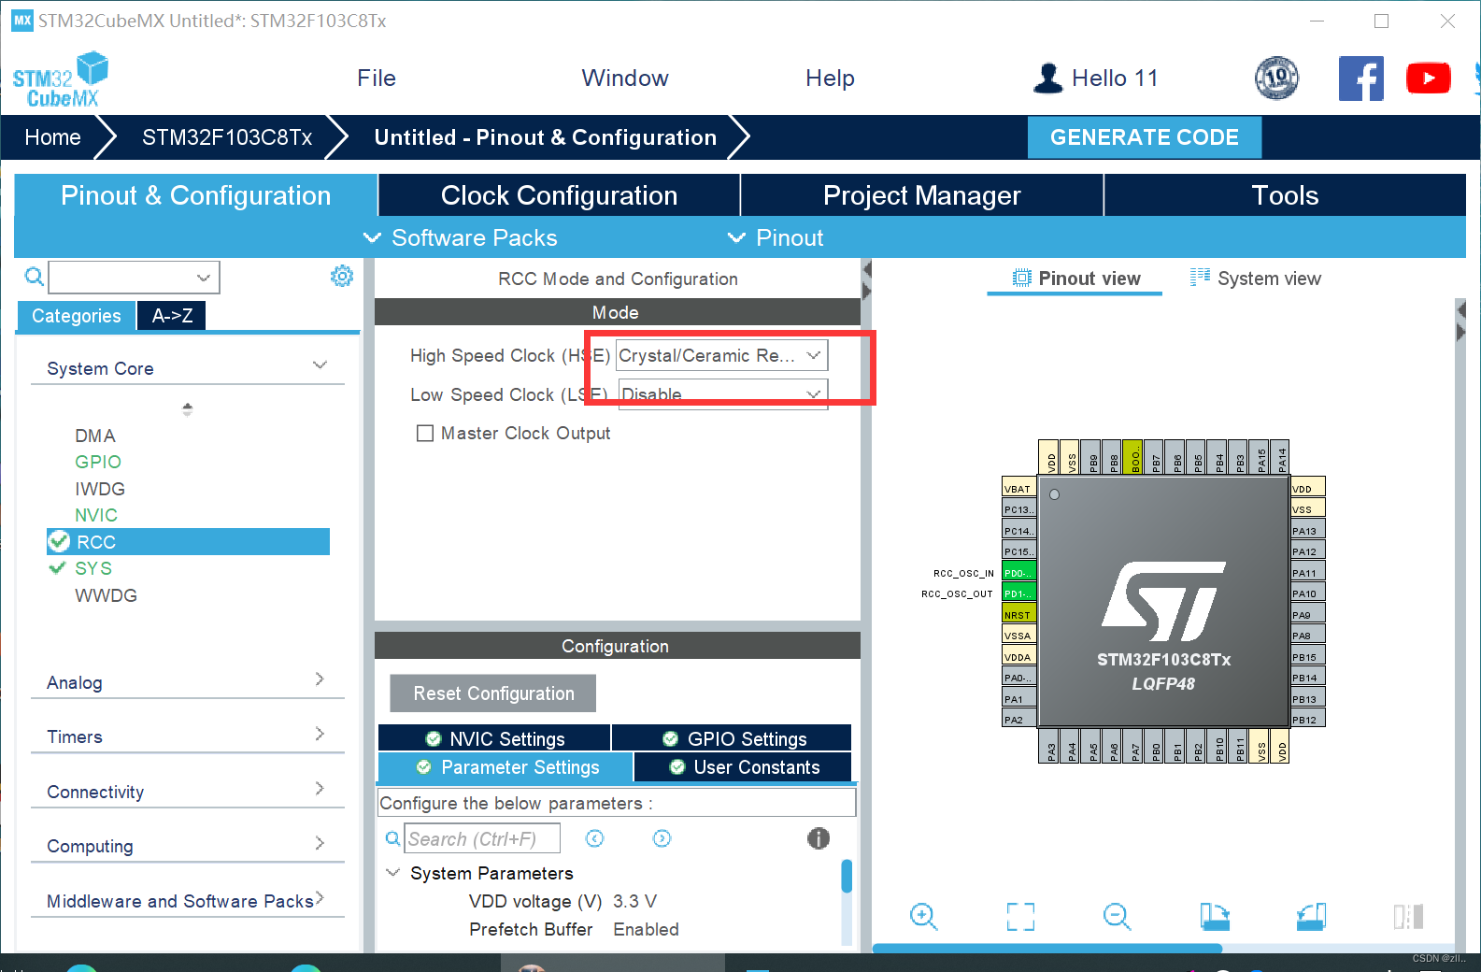This screenshot has width=1481, height=972.
Task: Show the parameter info icon
Action: coord(818,838)
